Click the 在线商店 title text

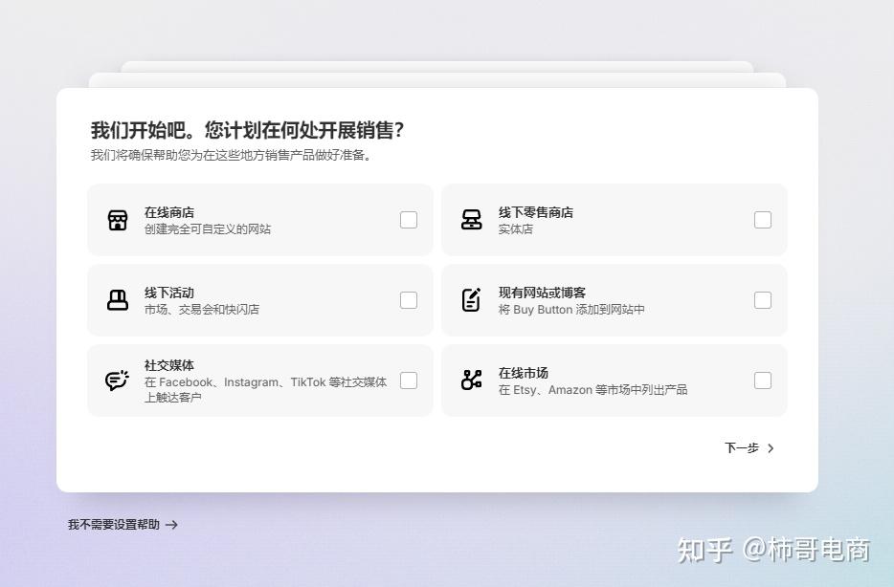169,212
